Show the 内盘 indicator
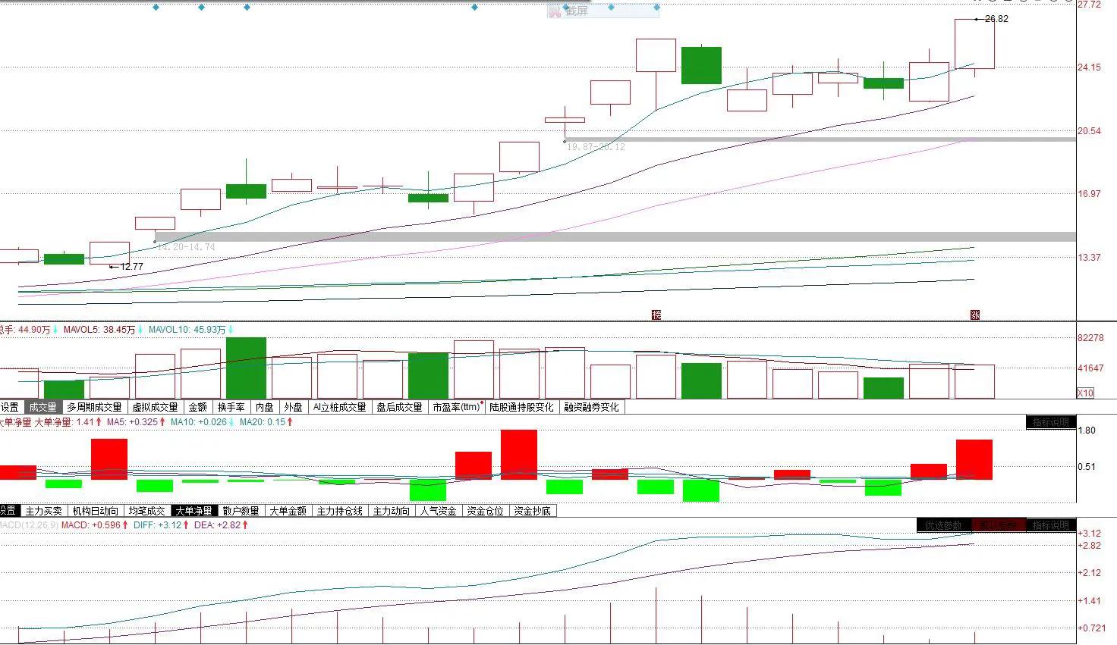Image resolution: width=1117 pixels, height=645 pixels. point(265,407)
